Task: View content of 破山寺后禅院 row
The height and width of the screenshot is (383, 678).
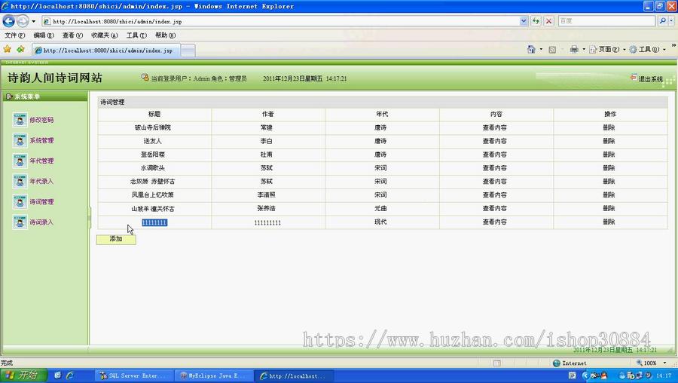Action: [x=495, y=127]
